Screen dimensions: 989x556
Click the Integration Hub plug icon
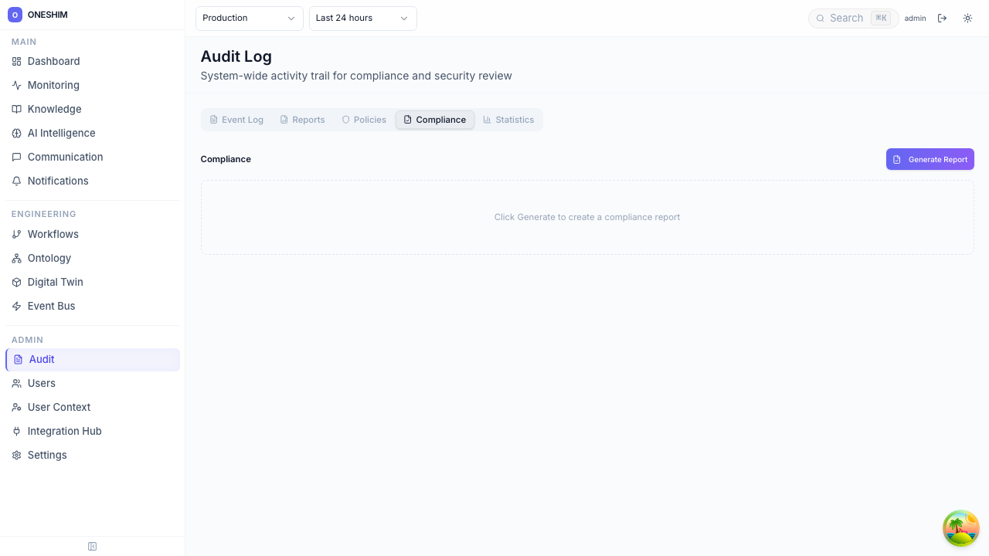pyautogui.click(x=16, y=431)
